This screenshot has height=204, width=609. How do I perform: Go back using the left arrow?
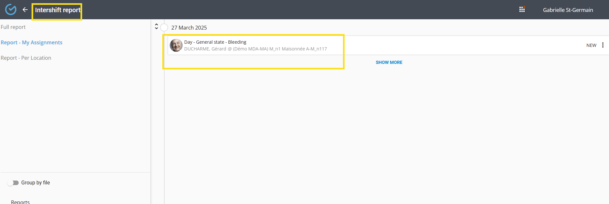tap(25, 10)
